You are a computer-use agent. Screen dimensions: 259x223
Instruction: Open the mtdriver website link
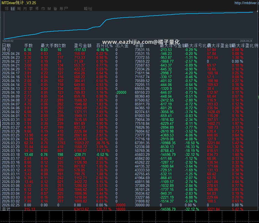pos(247,3)
